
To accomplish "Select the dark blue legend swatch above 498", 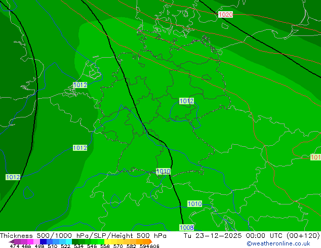I will (x=43, y=241).
